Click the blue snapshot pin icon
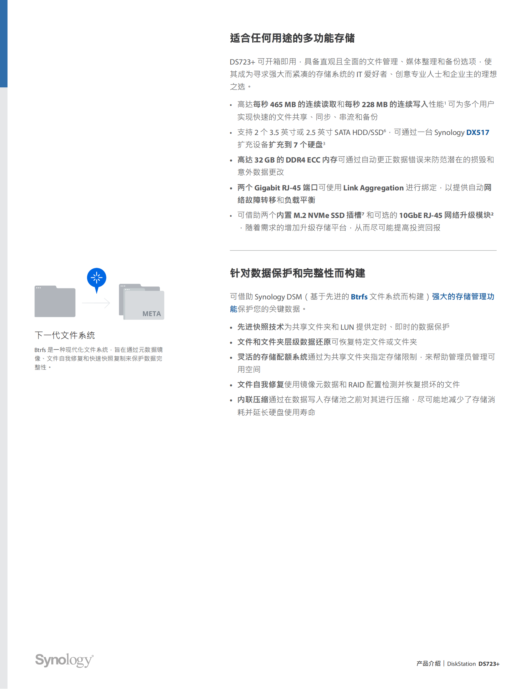This screenshot has height=689, width=532. [96, 280]
